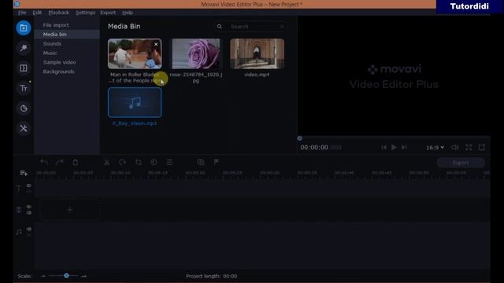Click the Add Marker flag icon
This screenshot has height=283, width=504.
217,163
